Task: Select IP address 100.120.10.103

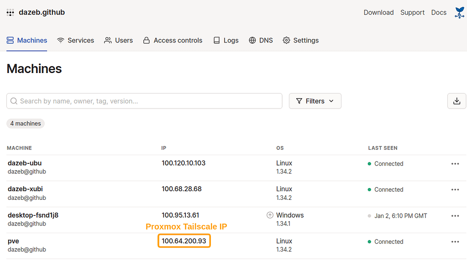Action: pos(184,163)
